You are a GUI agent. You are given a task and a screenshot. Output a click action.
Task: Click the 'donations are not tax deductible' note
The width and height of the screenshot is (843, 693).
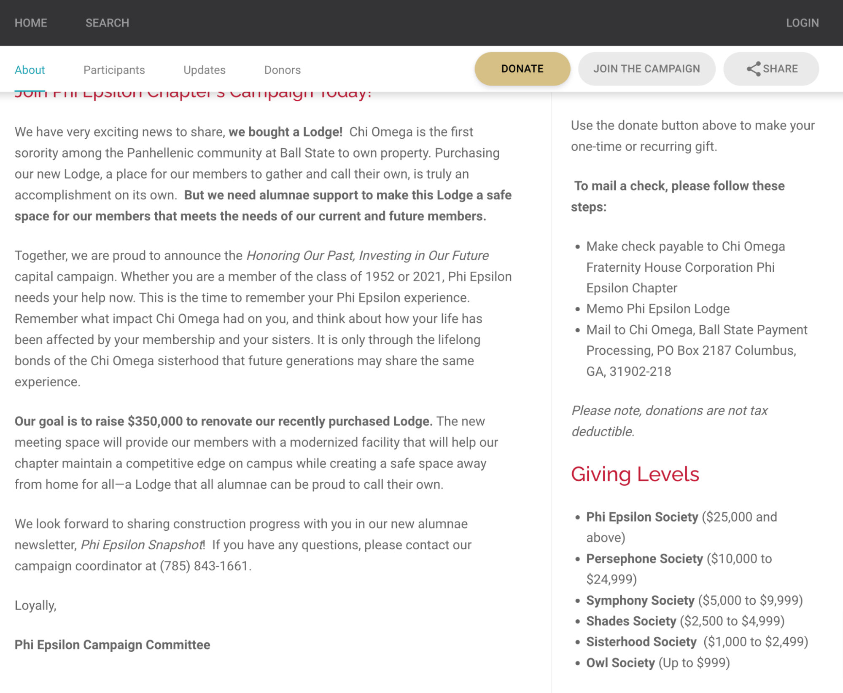(669, 421)
